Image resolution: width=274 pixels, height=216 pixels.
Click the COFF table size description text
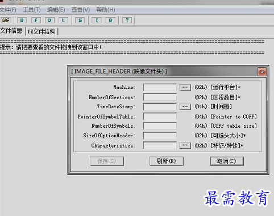[234, 126]
